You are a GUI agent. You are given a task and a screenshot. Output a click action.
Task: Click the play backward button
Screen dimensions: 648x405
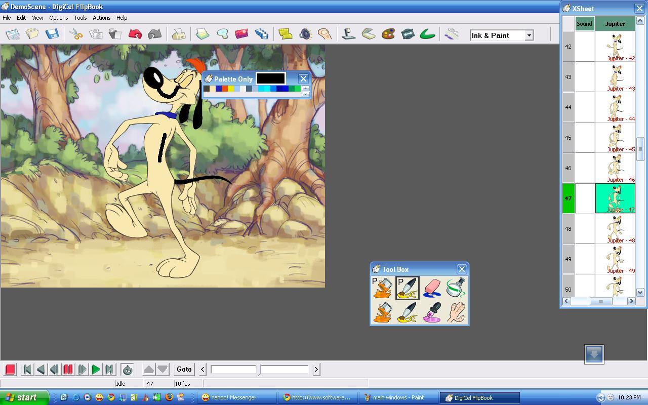pyautogui.click(x=41, y=369)
